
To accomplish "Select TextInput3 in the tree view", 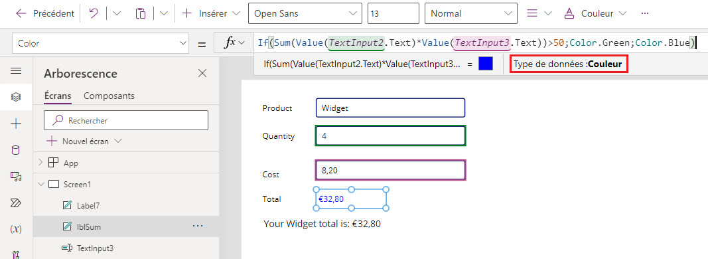I will point(95,248).
